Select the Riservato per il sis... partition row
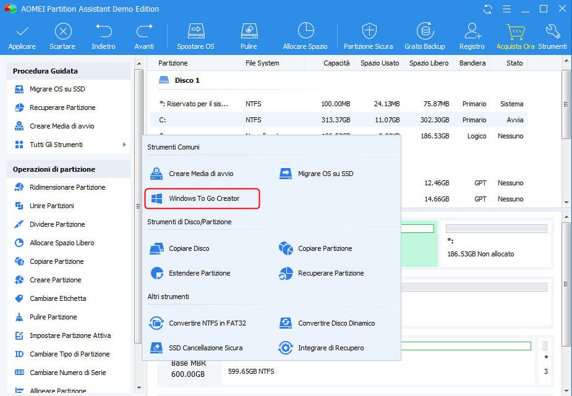 (339, 104)
